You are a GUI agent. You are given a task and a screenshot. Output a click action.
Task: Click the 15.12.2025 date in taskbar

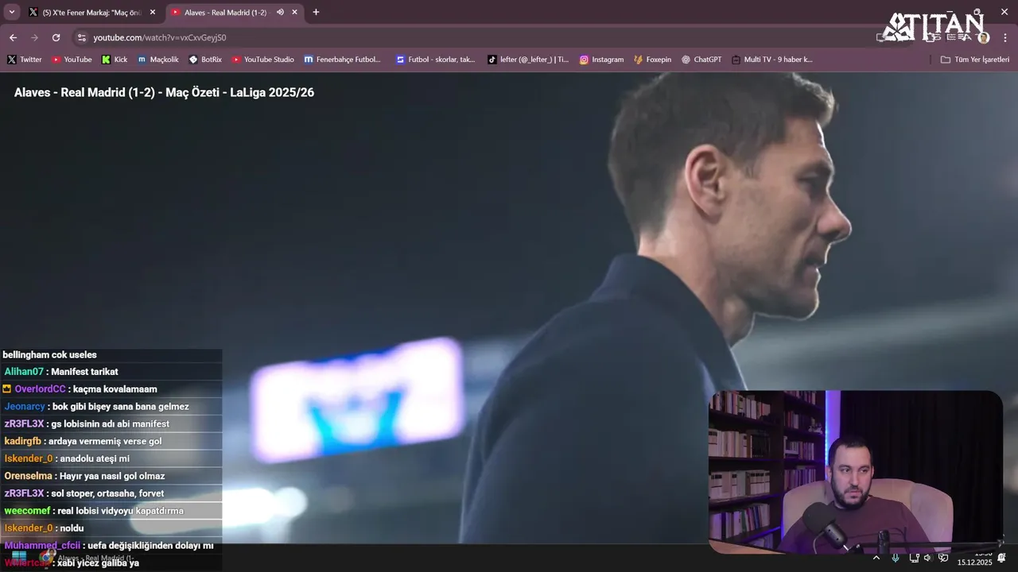coord(974,562)
